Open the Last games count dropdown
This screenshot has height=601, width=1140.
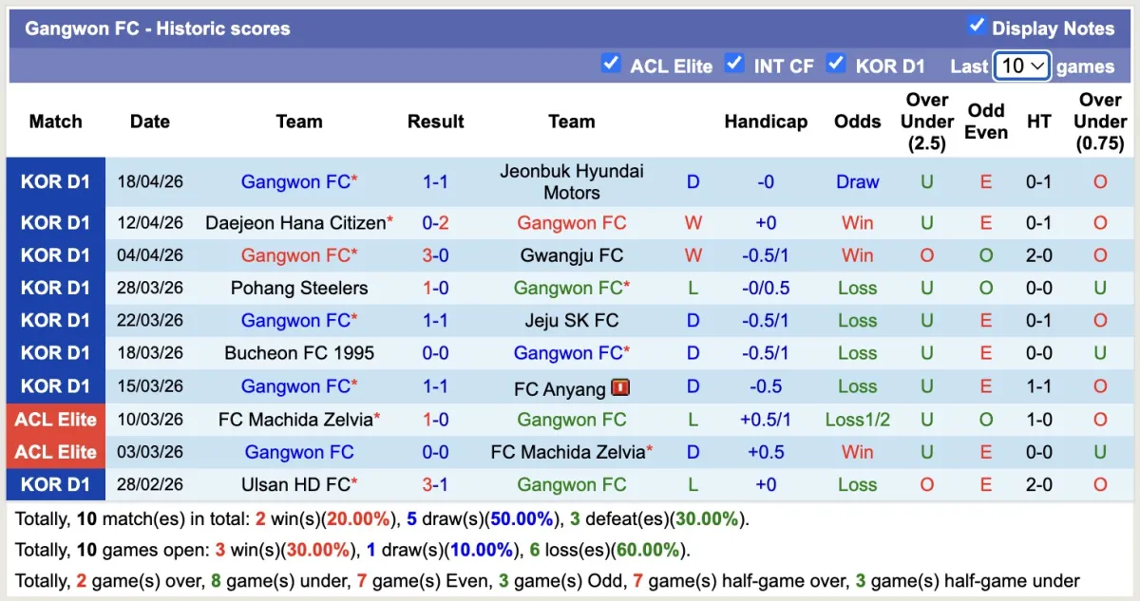pyautogui.click(x=1021, y=66)
